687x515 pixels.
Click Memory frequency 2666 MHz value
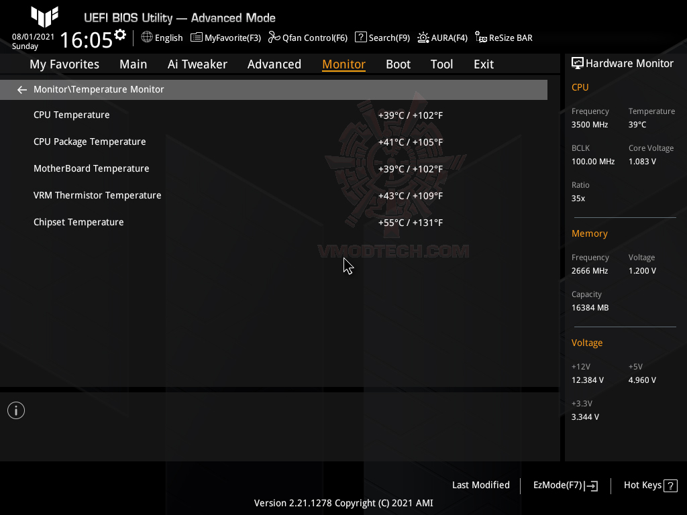click(x=590, y=271)
